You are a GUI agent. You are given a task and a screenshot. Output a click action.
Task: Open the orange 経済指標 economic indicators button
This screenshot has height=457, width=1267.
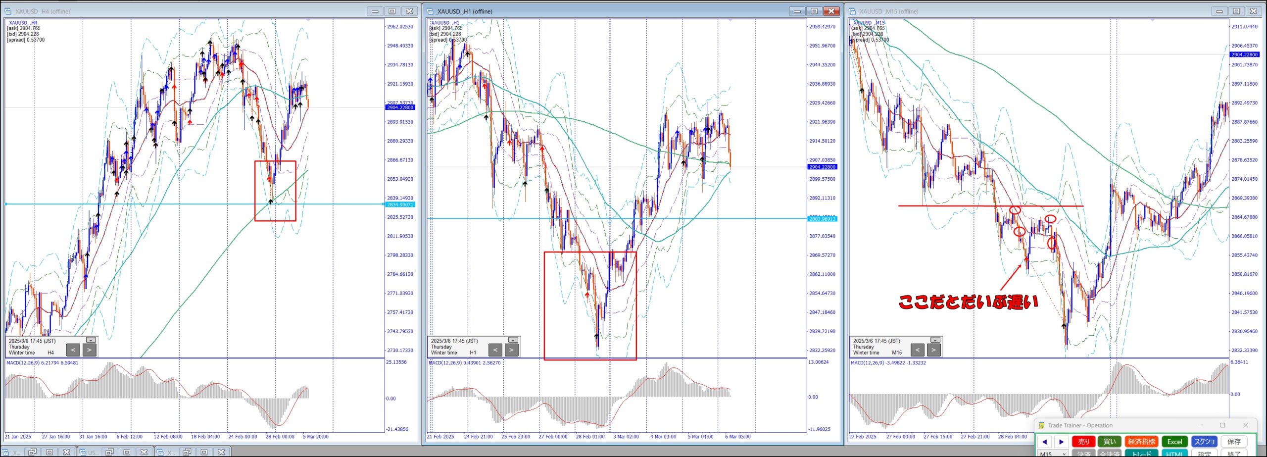tap(1141, 442)
